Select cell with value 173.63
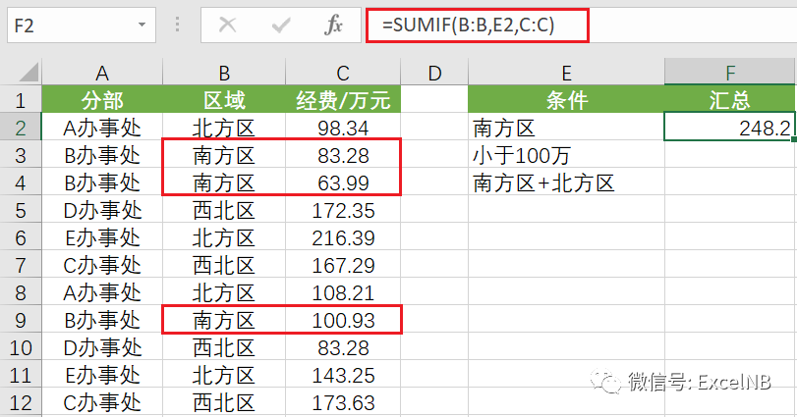 coord(343,402)
